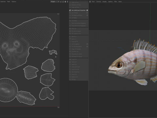The image size is (157, 118).
Task: Open the viewport Display menu
Action: (104, 2)
